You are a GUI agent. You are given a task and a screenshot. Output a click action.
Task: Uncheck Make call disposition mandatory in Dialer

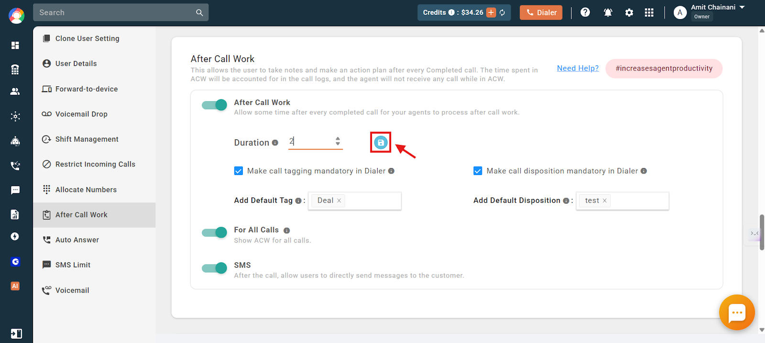[x=478, y=171]
